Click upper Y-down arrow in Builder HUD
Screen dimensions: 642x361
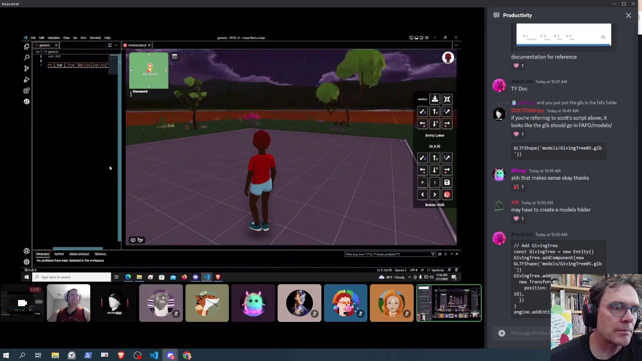(x=435, y=123)
